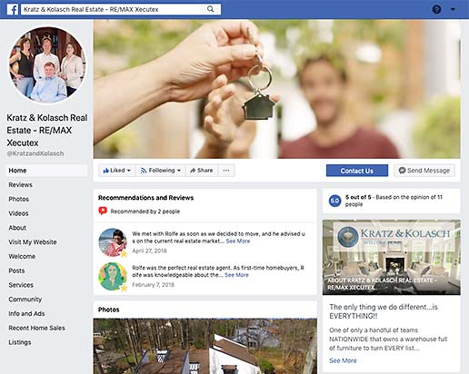Image resolution: width=469 pixels, height=374 pixels.
Task: Open About in the page sidebar
Action: [17, 228]
